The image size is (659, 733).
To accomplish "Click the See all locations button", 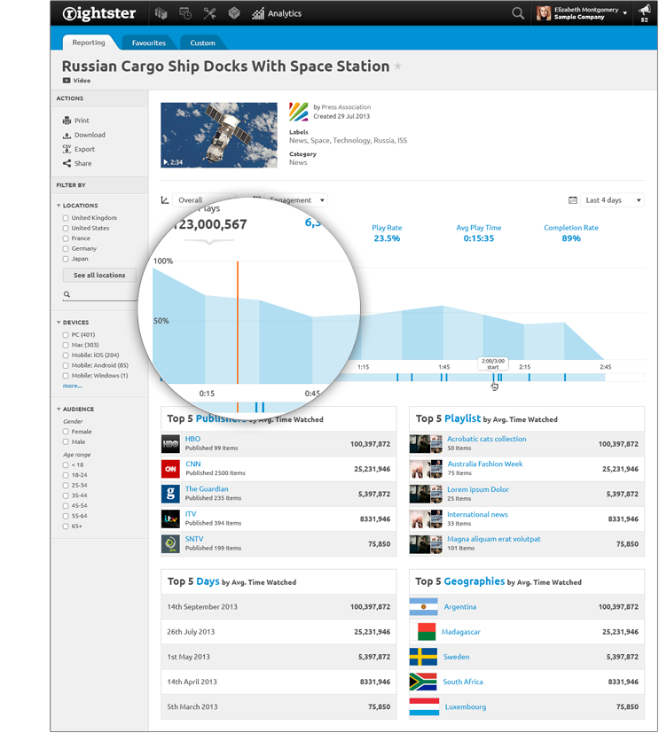I will [x=99, y=276].
